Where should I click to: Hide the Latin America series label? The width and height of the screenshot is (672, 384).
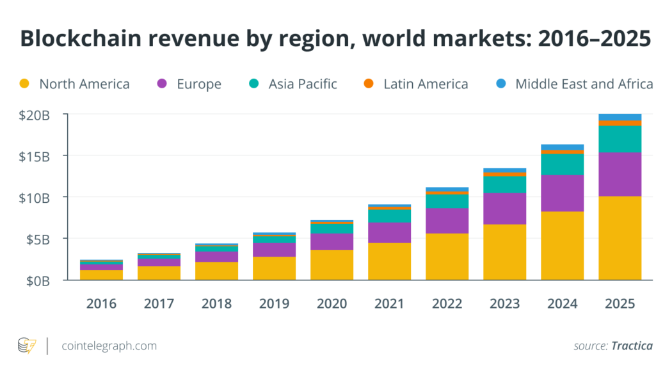(426, 84)
